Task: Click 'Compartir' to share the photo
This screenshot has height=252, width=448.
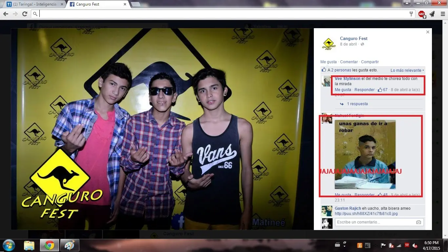Action: (370, 62)
